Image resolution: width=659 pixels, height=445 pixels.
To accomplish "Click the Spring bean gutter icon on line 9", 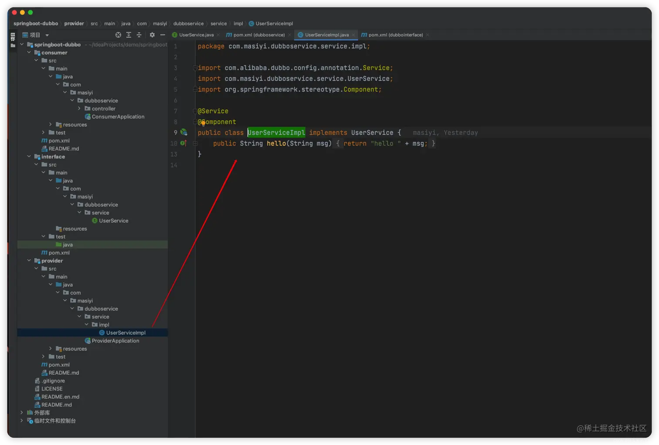I will [184, 132].
